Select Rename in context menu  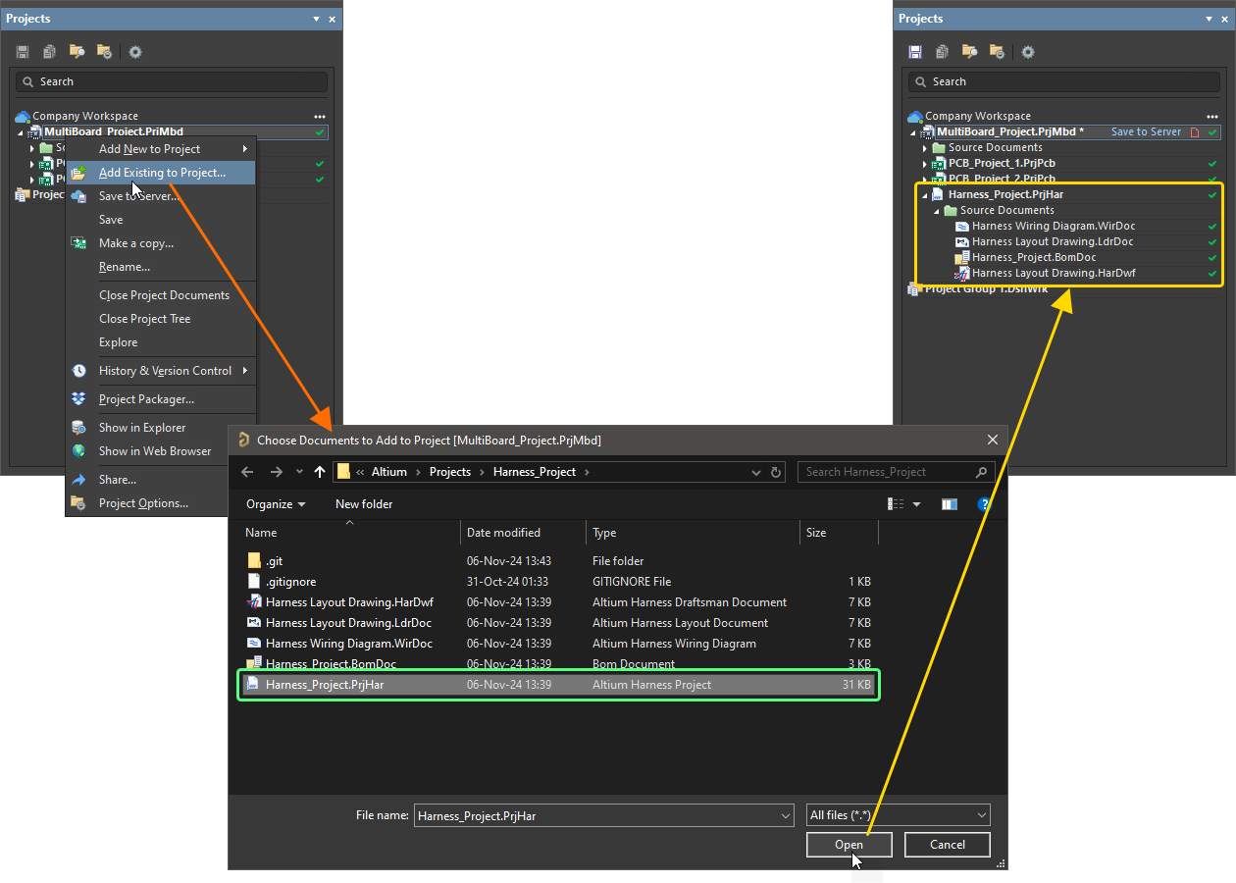click(x=161, y=267)
